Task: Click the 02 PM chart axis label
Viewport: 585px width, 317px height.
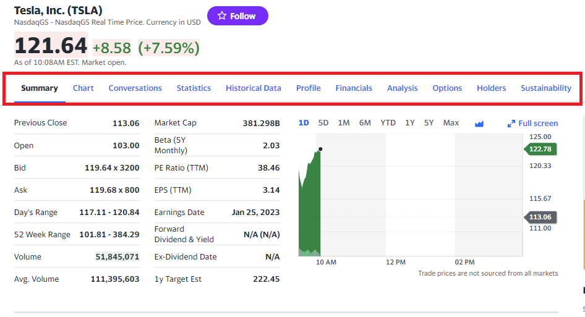Action: 464,262
